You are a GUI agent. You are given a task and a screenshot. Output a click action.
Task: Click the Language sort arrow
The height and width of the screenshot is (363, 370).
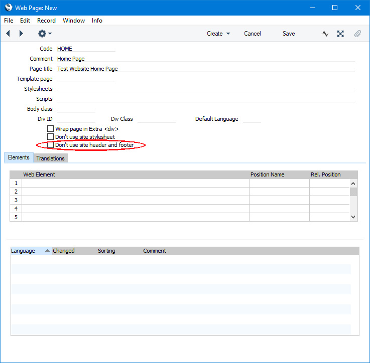47,251
